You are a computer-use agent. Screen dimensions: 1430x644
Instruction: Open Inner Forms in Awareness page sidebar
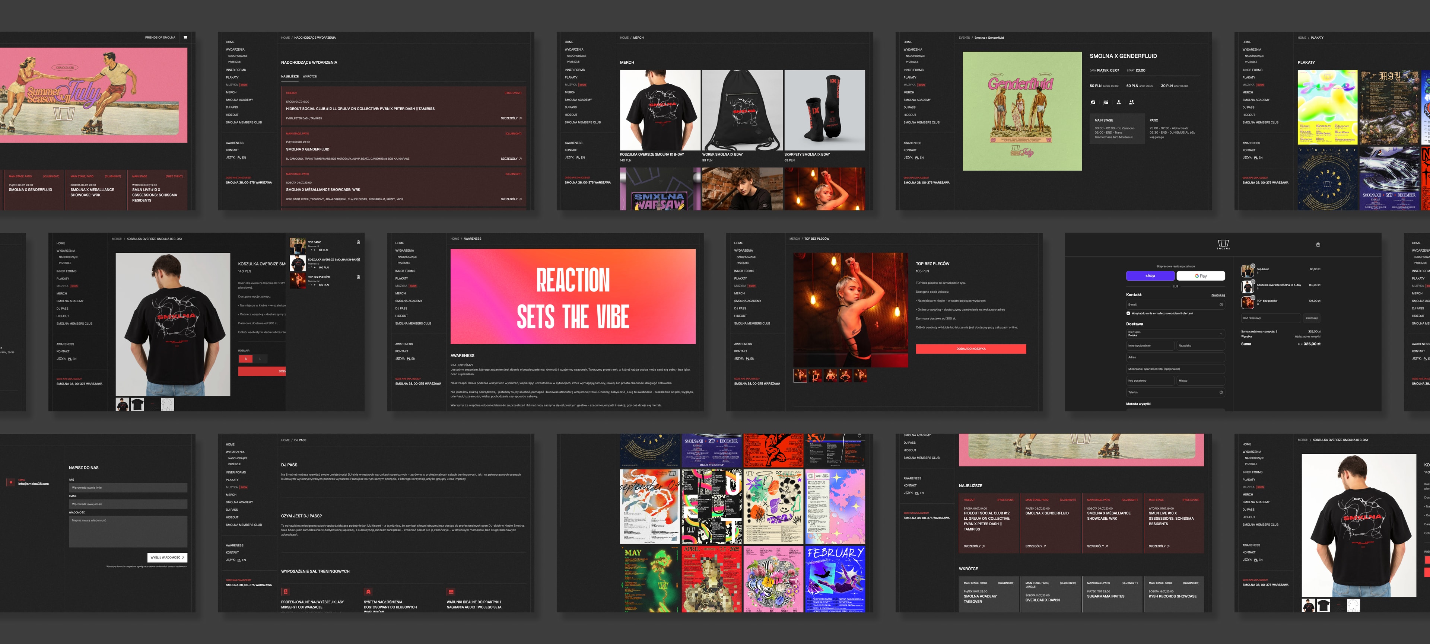405,271
